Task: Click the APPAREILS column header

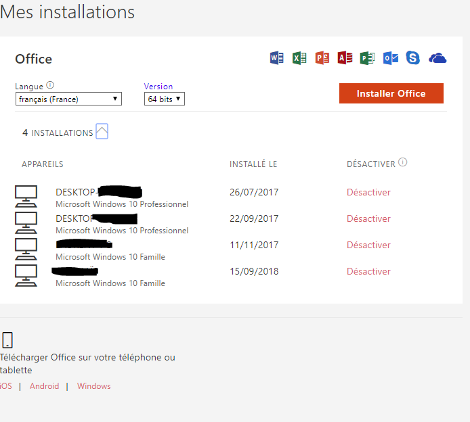Action: click(x=43, y=164)
